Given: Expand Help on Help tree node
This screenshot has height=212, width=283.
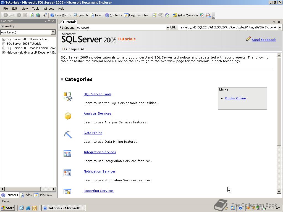Looking at the screenshot, I should click(x=4, y=52).
